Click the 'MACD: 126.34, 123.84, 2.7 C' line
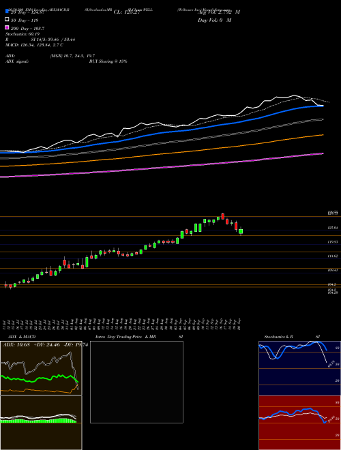Image resolution: width=341 pixels, height=450 pixels. pos(35,45)
